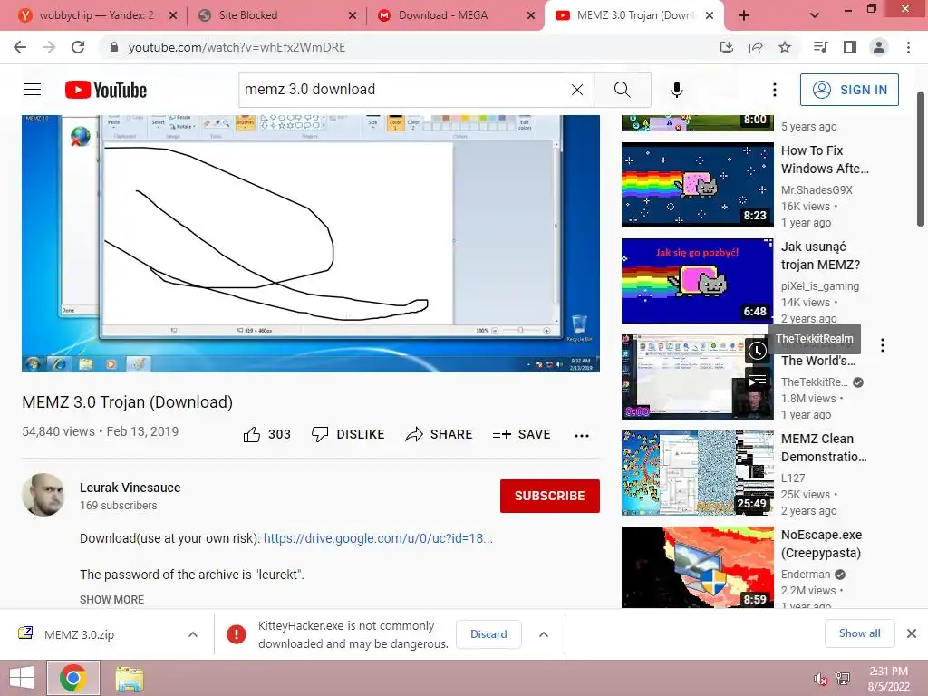
Task: Open MEMZ Clean Demonstration video title
Action: pos(823,448)
